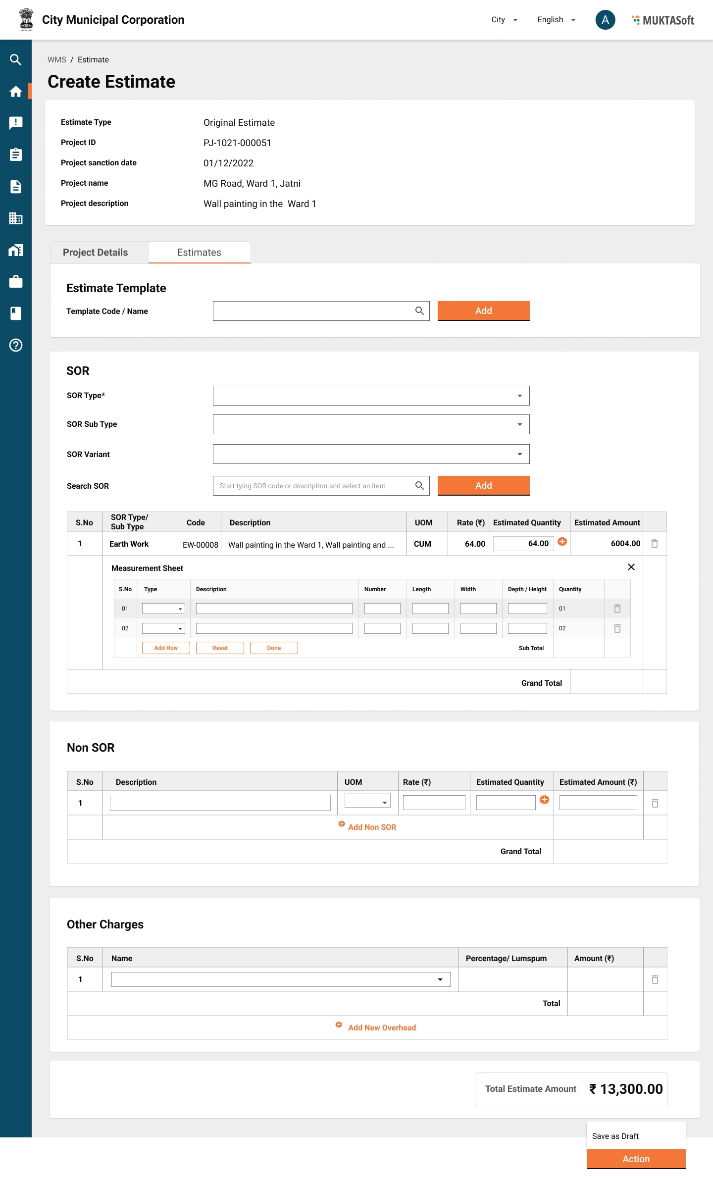Focus the Search SOR input field
This screenshot has height=1177, width=713.
click(314, 486)
